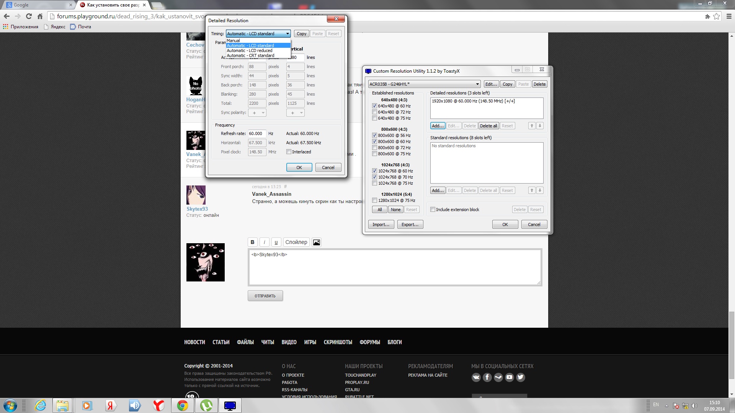
Task: Check the Interlaced option
Action: (x=289, y=152)
